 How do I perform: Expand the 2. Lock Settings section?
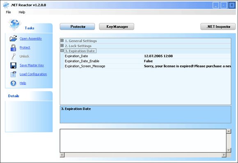62,46
